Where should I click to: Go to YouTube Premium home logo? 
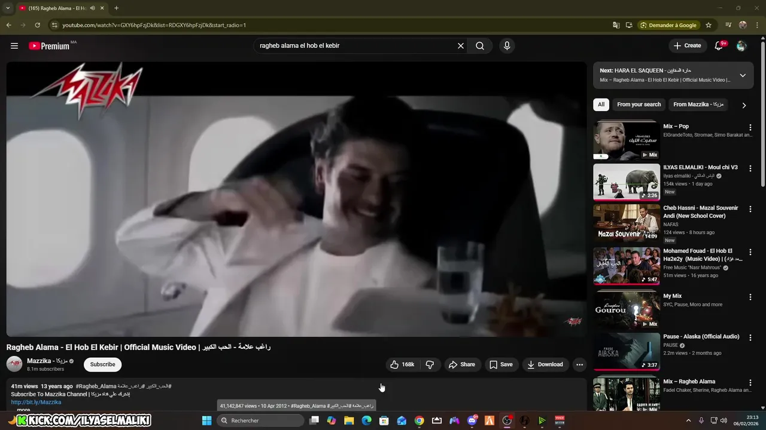pos(50,46)
